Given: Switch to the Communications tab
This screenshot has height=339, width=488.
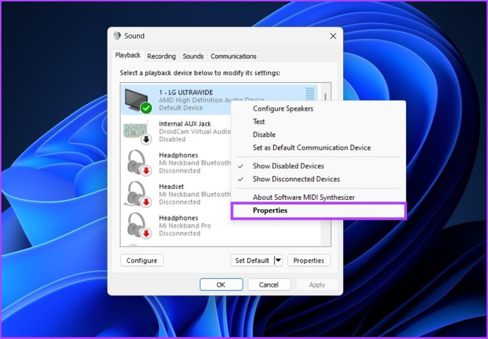Looking at the screenshot, I should [233, 56].
